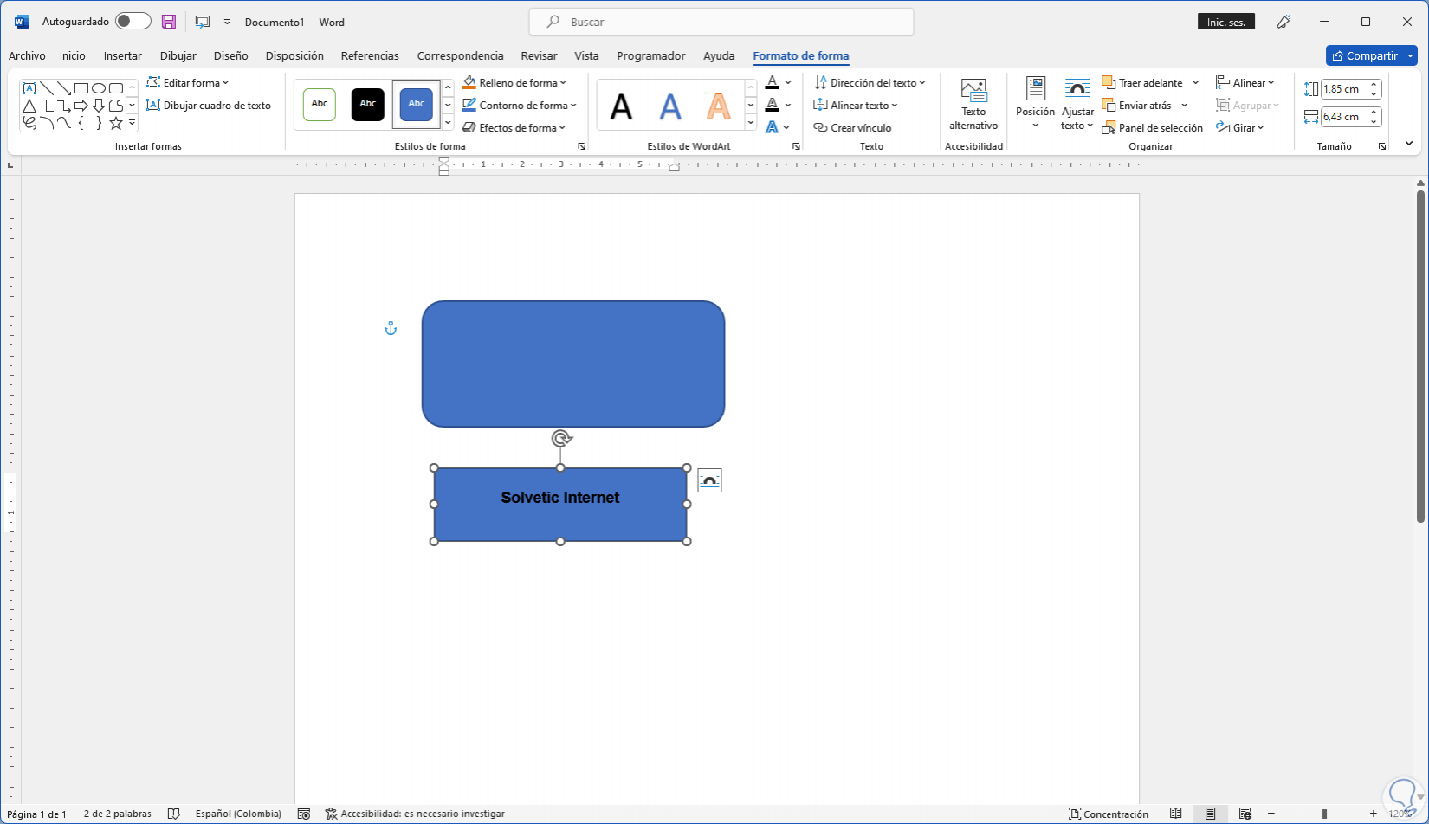Open Panel de selección
1429x824 pixels.
click(x=1152, y=128)
